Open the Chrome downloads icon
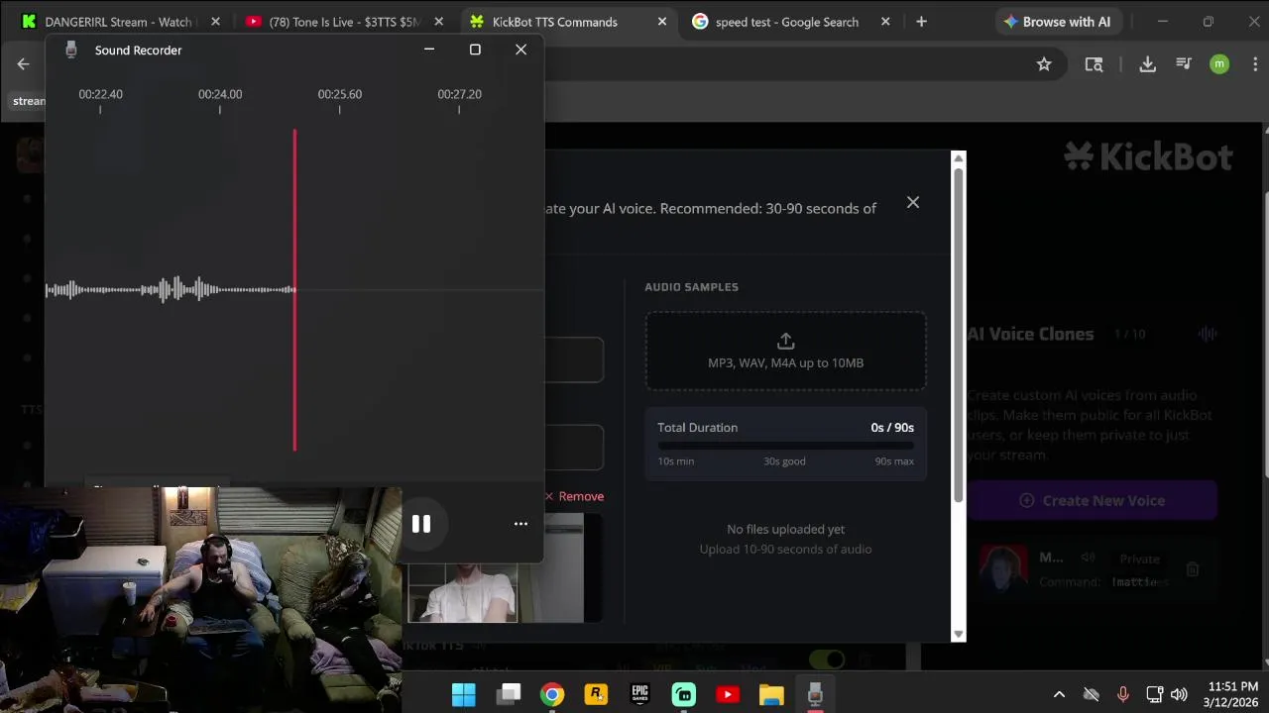Viewport: 1269px width, 713px height. pos(1147,64)
